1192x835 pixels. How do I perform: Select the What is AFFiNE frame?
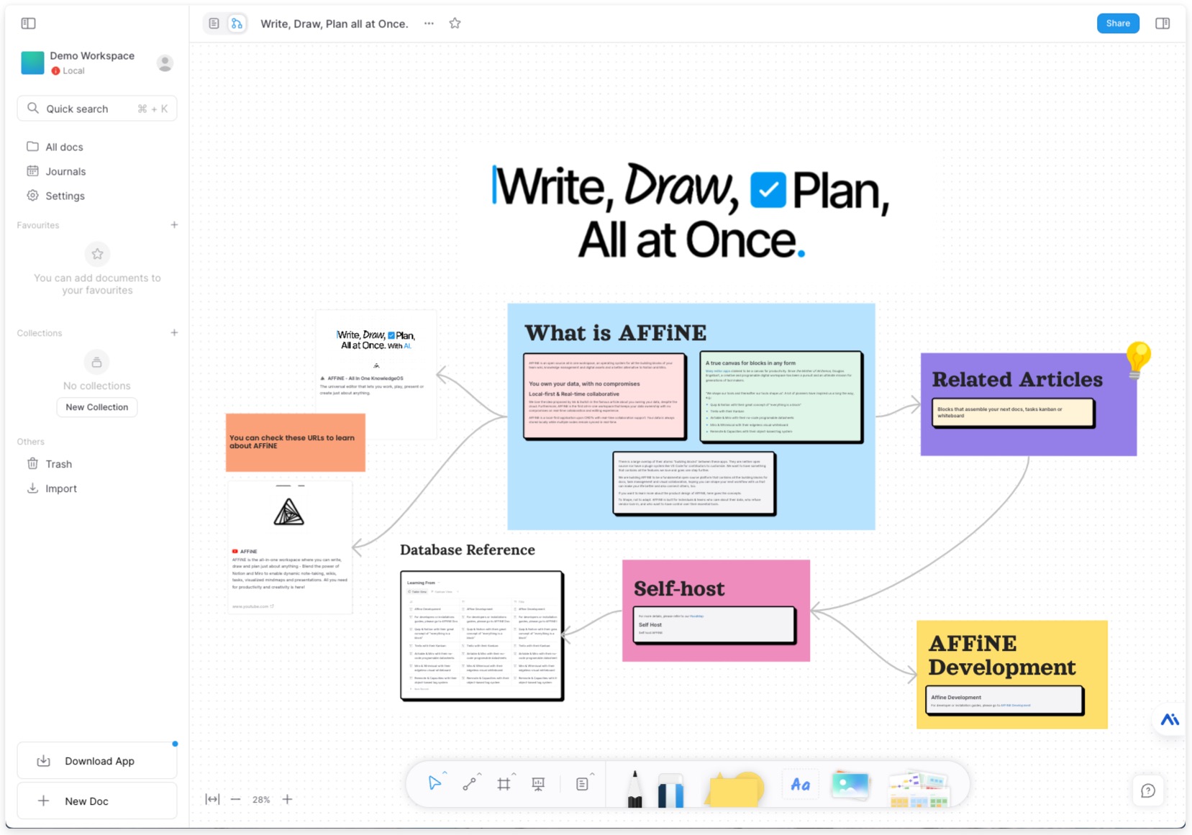(691, 416)
